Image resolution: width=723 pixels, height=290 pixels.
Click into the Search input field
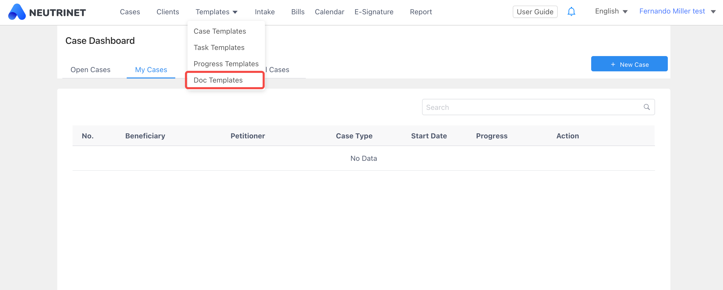(x=530, y=107)
